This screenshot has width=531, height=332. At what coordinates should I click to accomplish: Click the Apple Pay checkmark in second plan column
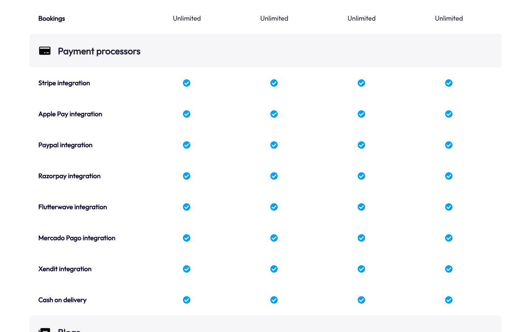coord(274,114)
